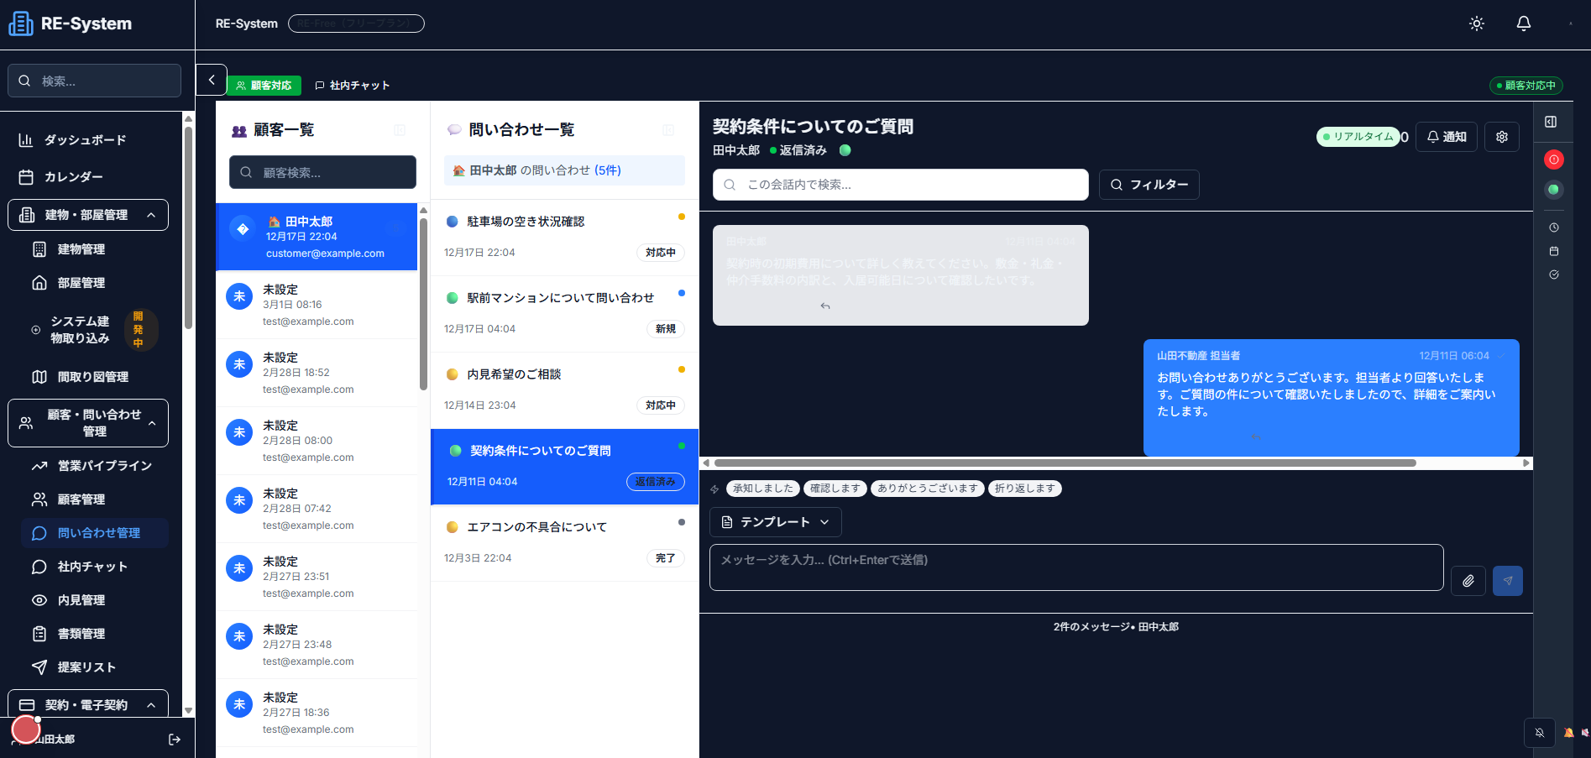Open inquiry 内見希望のご相談
Image resolution: width=1591 pixels, height=758 pixels.
(564, 390)
